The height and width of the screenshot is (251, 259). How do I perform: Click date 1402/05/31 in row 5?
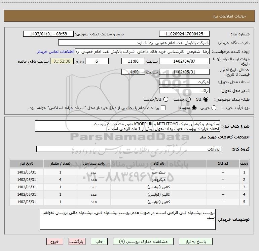27,202
